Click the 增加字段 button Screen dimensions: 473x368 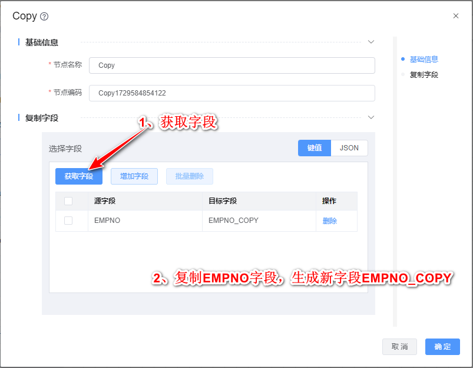(x=134, y=176)
